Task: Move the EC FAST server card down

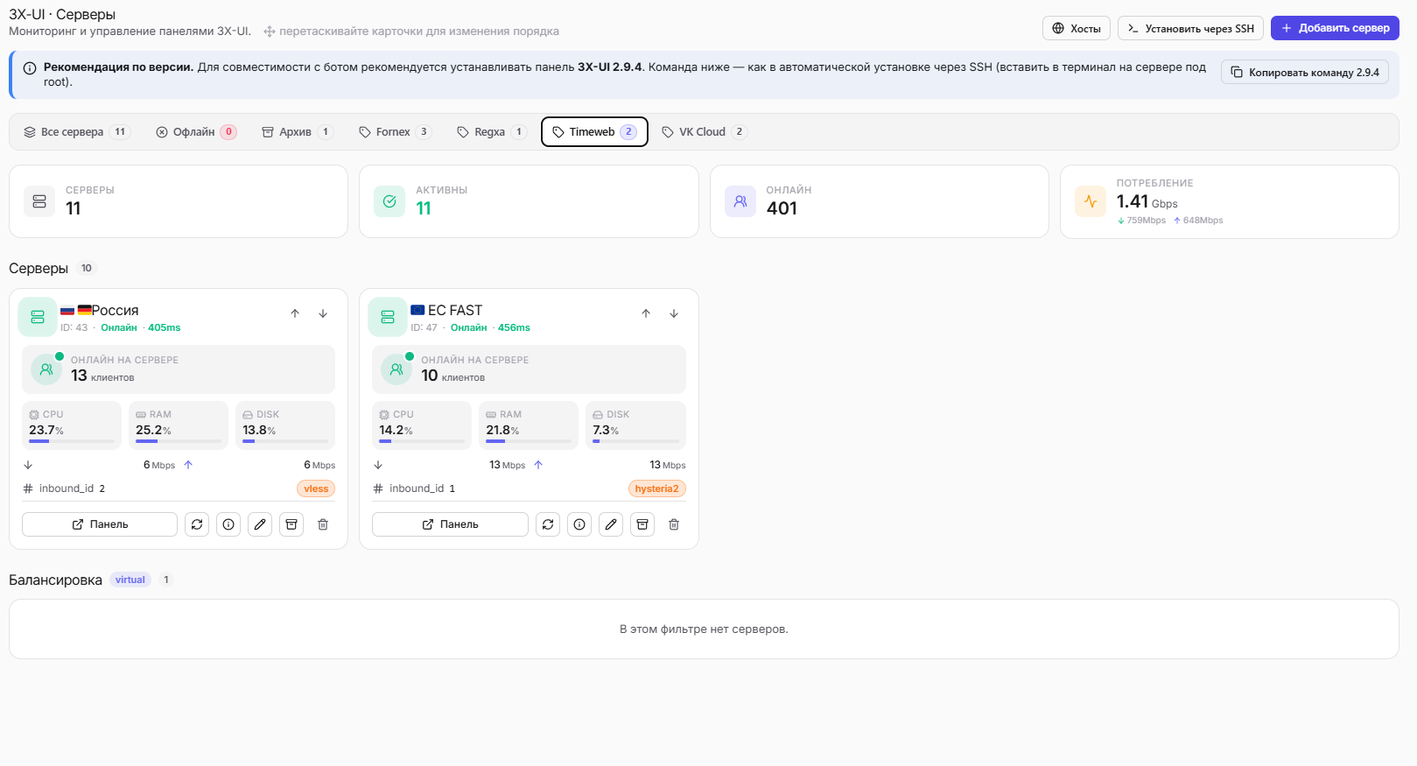Action: coord(674,313)
